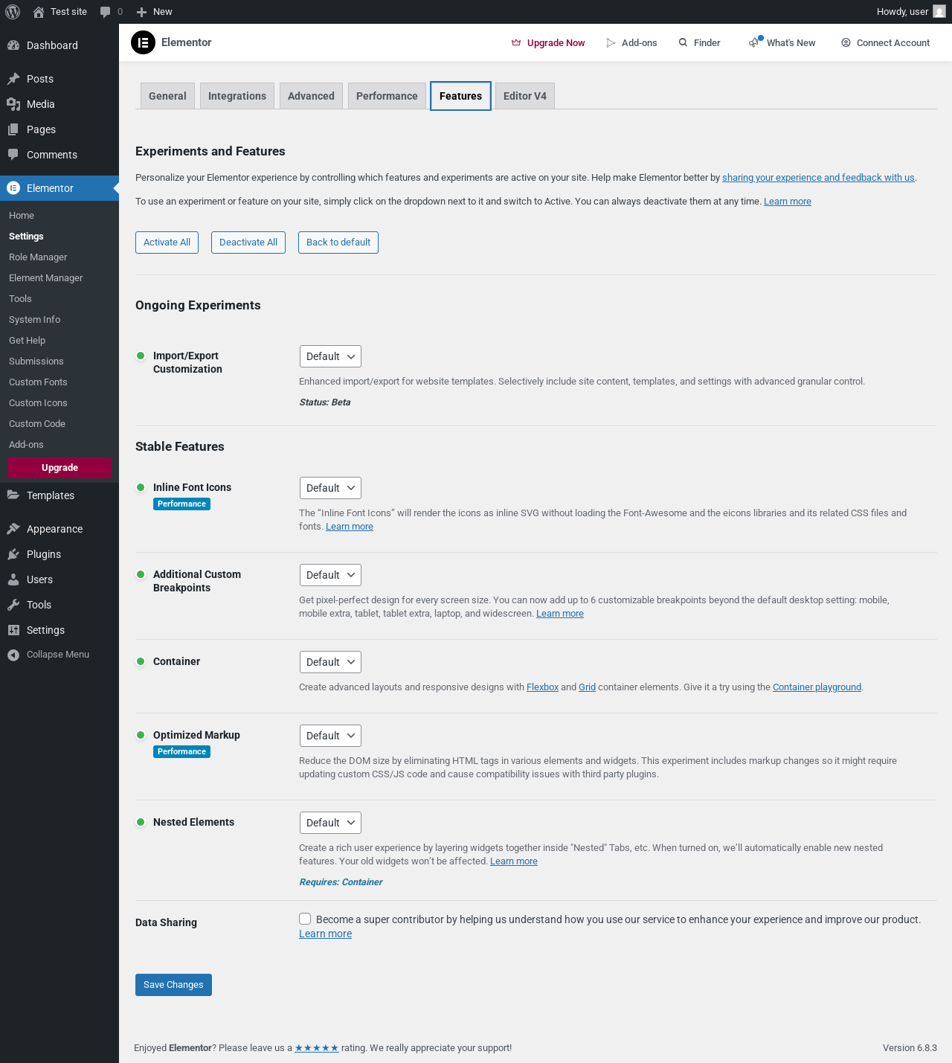This screenshot has height=1063, width=952.
Task: Open Inline Font Icons status dropdown
Action: point(330,488)
